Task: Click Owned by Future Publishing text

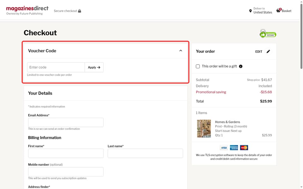Action: [x=24, y=14]
